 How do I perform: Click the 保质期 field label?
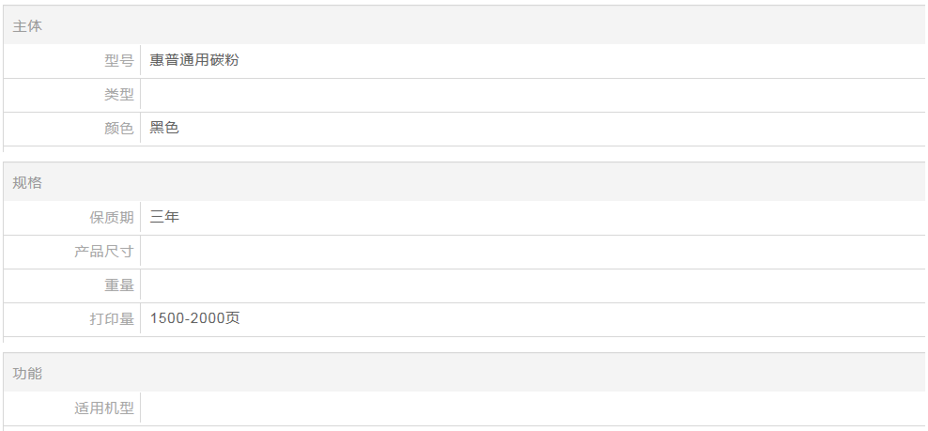[x=111, y=218]
